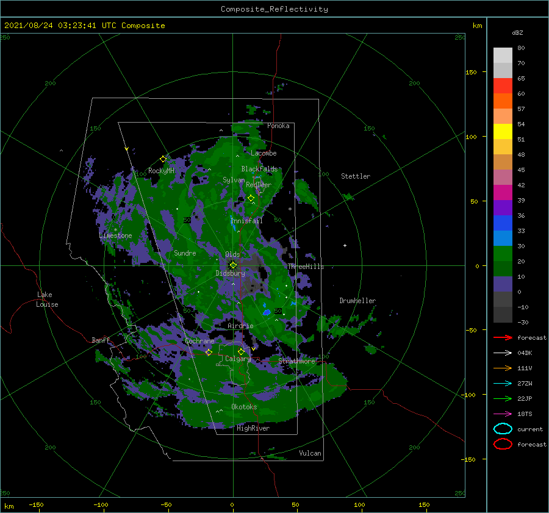549x513 pixels.
Task: Click the yellow diamond marker near RockyMH
Action: 163,159
